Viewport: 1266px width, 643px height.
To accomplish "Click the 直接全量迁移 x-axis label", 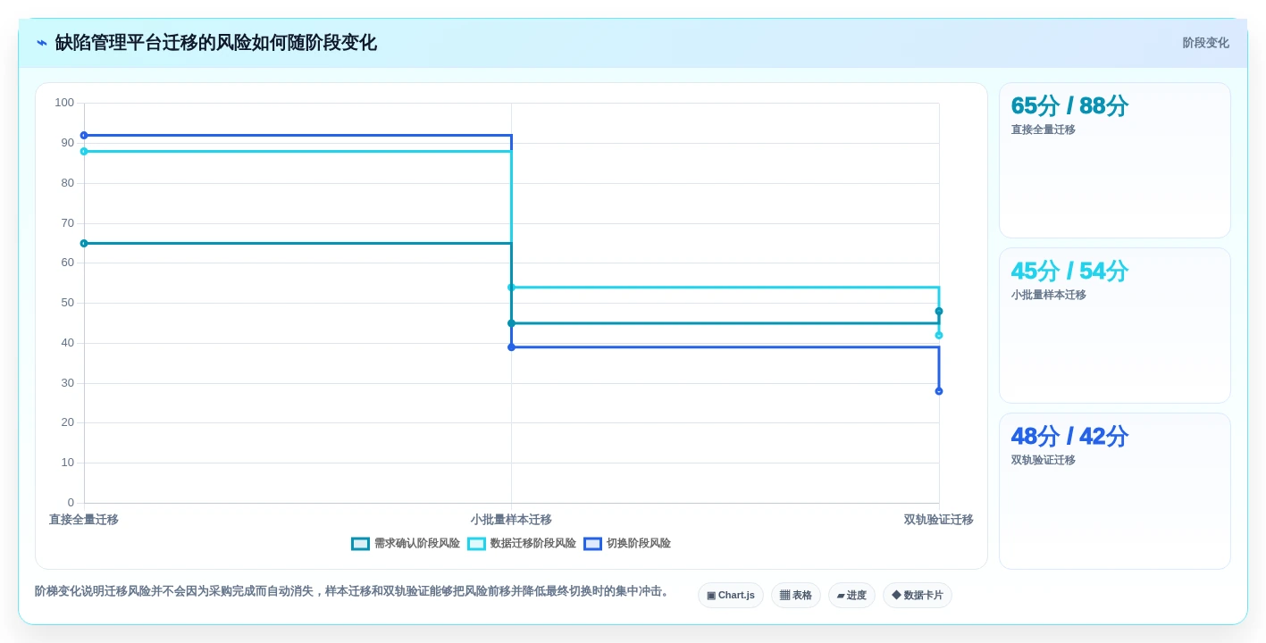I will tap(84, 520).
